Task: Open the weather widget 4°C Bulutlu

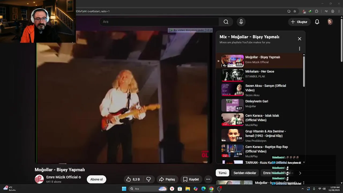Action: [9, 189]
